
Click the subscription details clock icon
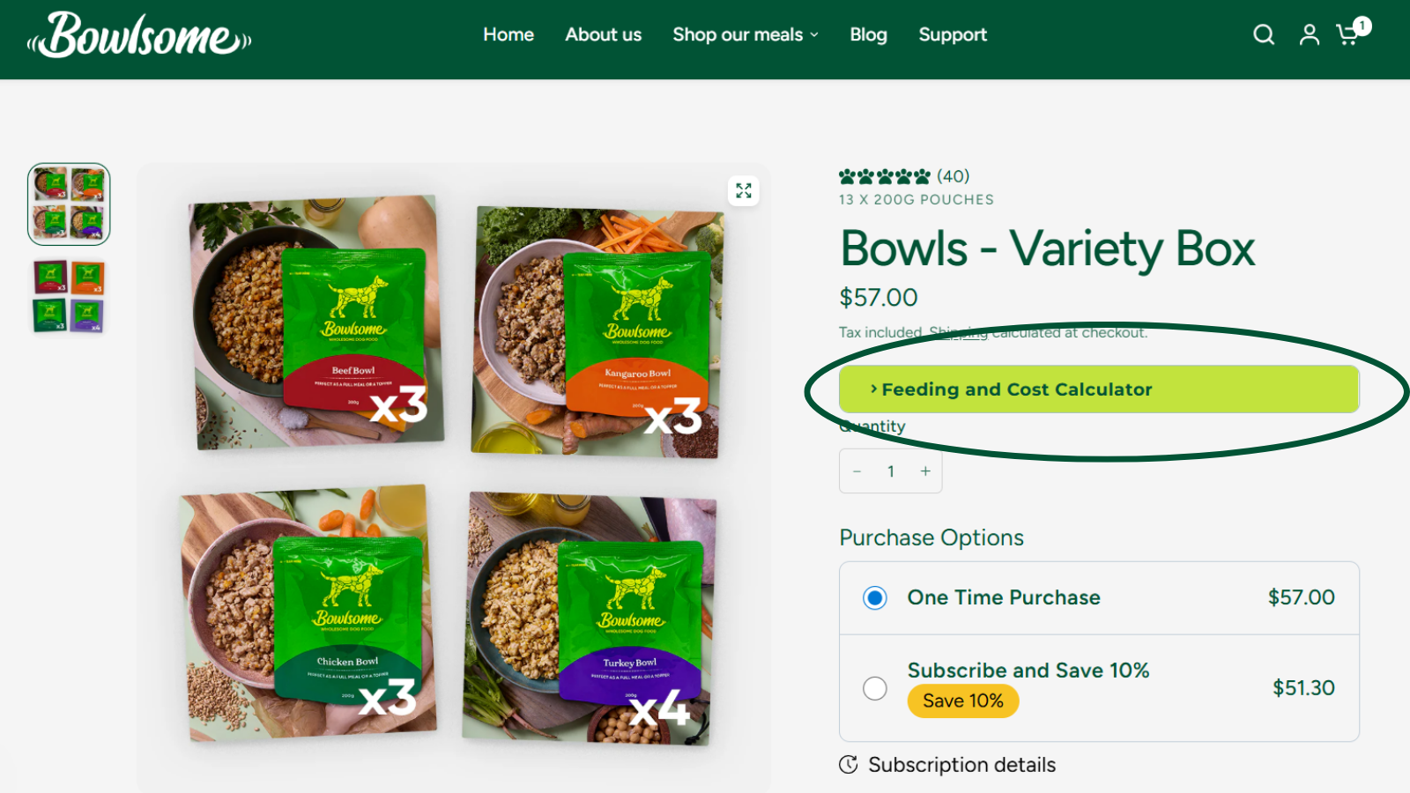click(x=849, y=765)
